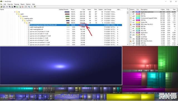Click the Open drive toolbar icon
The image size is (178, 101).
click(1, 7)
